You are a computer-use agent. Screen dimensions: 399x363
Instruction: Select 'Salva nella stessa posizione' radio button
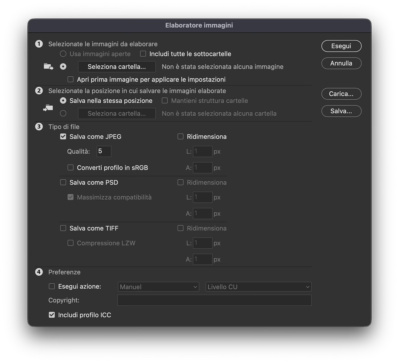coord(63,100)
